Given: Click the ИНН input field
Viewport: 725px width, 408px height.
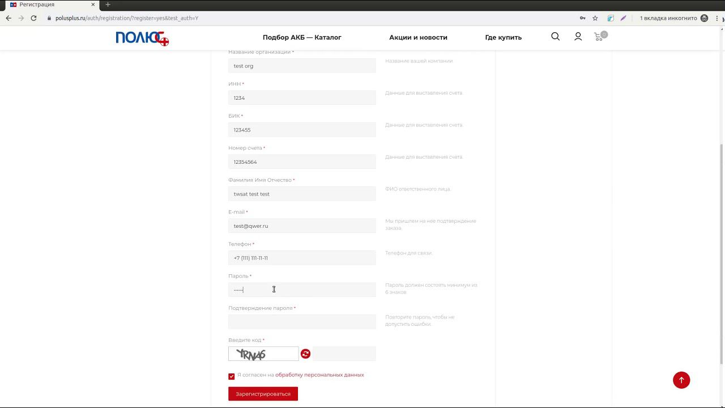Looking at the screenshot, I should point(302,97).
